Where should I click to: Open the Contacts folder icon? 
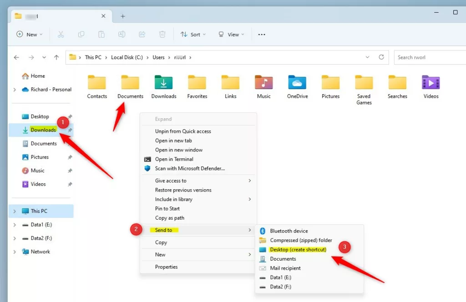(97, 87)
